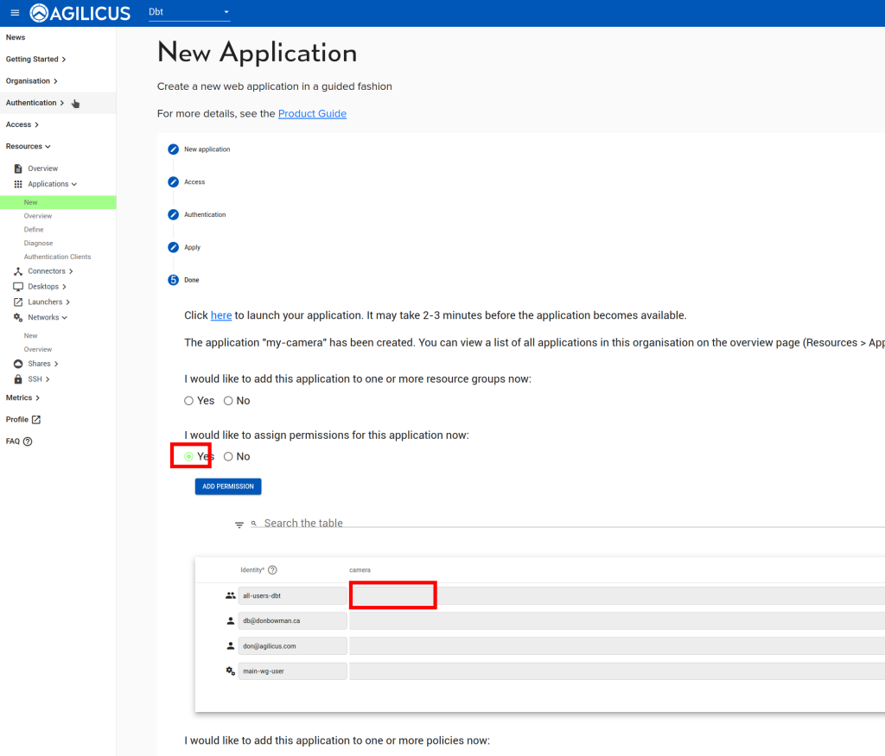This screenshot has width=885, height=756.
Task: Click the Identity column help icon
Action: [272, 570]
